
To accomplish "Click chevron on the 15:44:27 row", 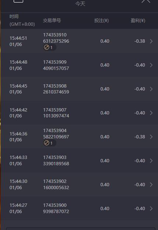I will coord(151,209).
